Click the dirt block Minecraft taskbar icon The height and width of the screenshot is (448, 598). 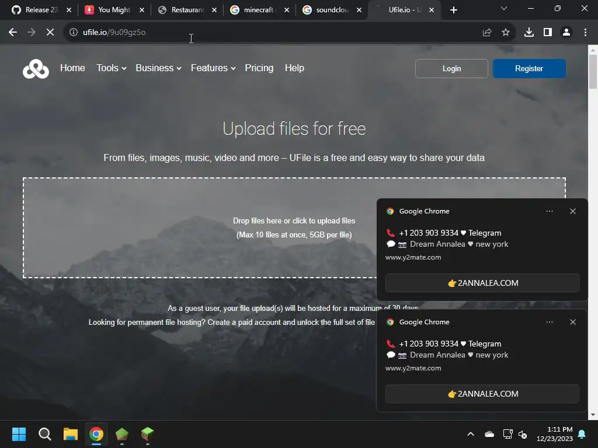pos(122,434)
